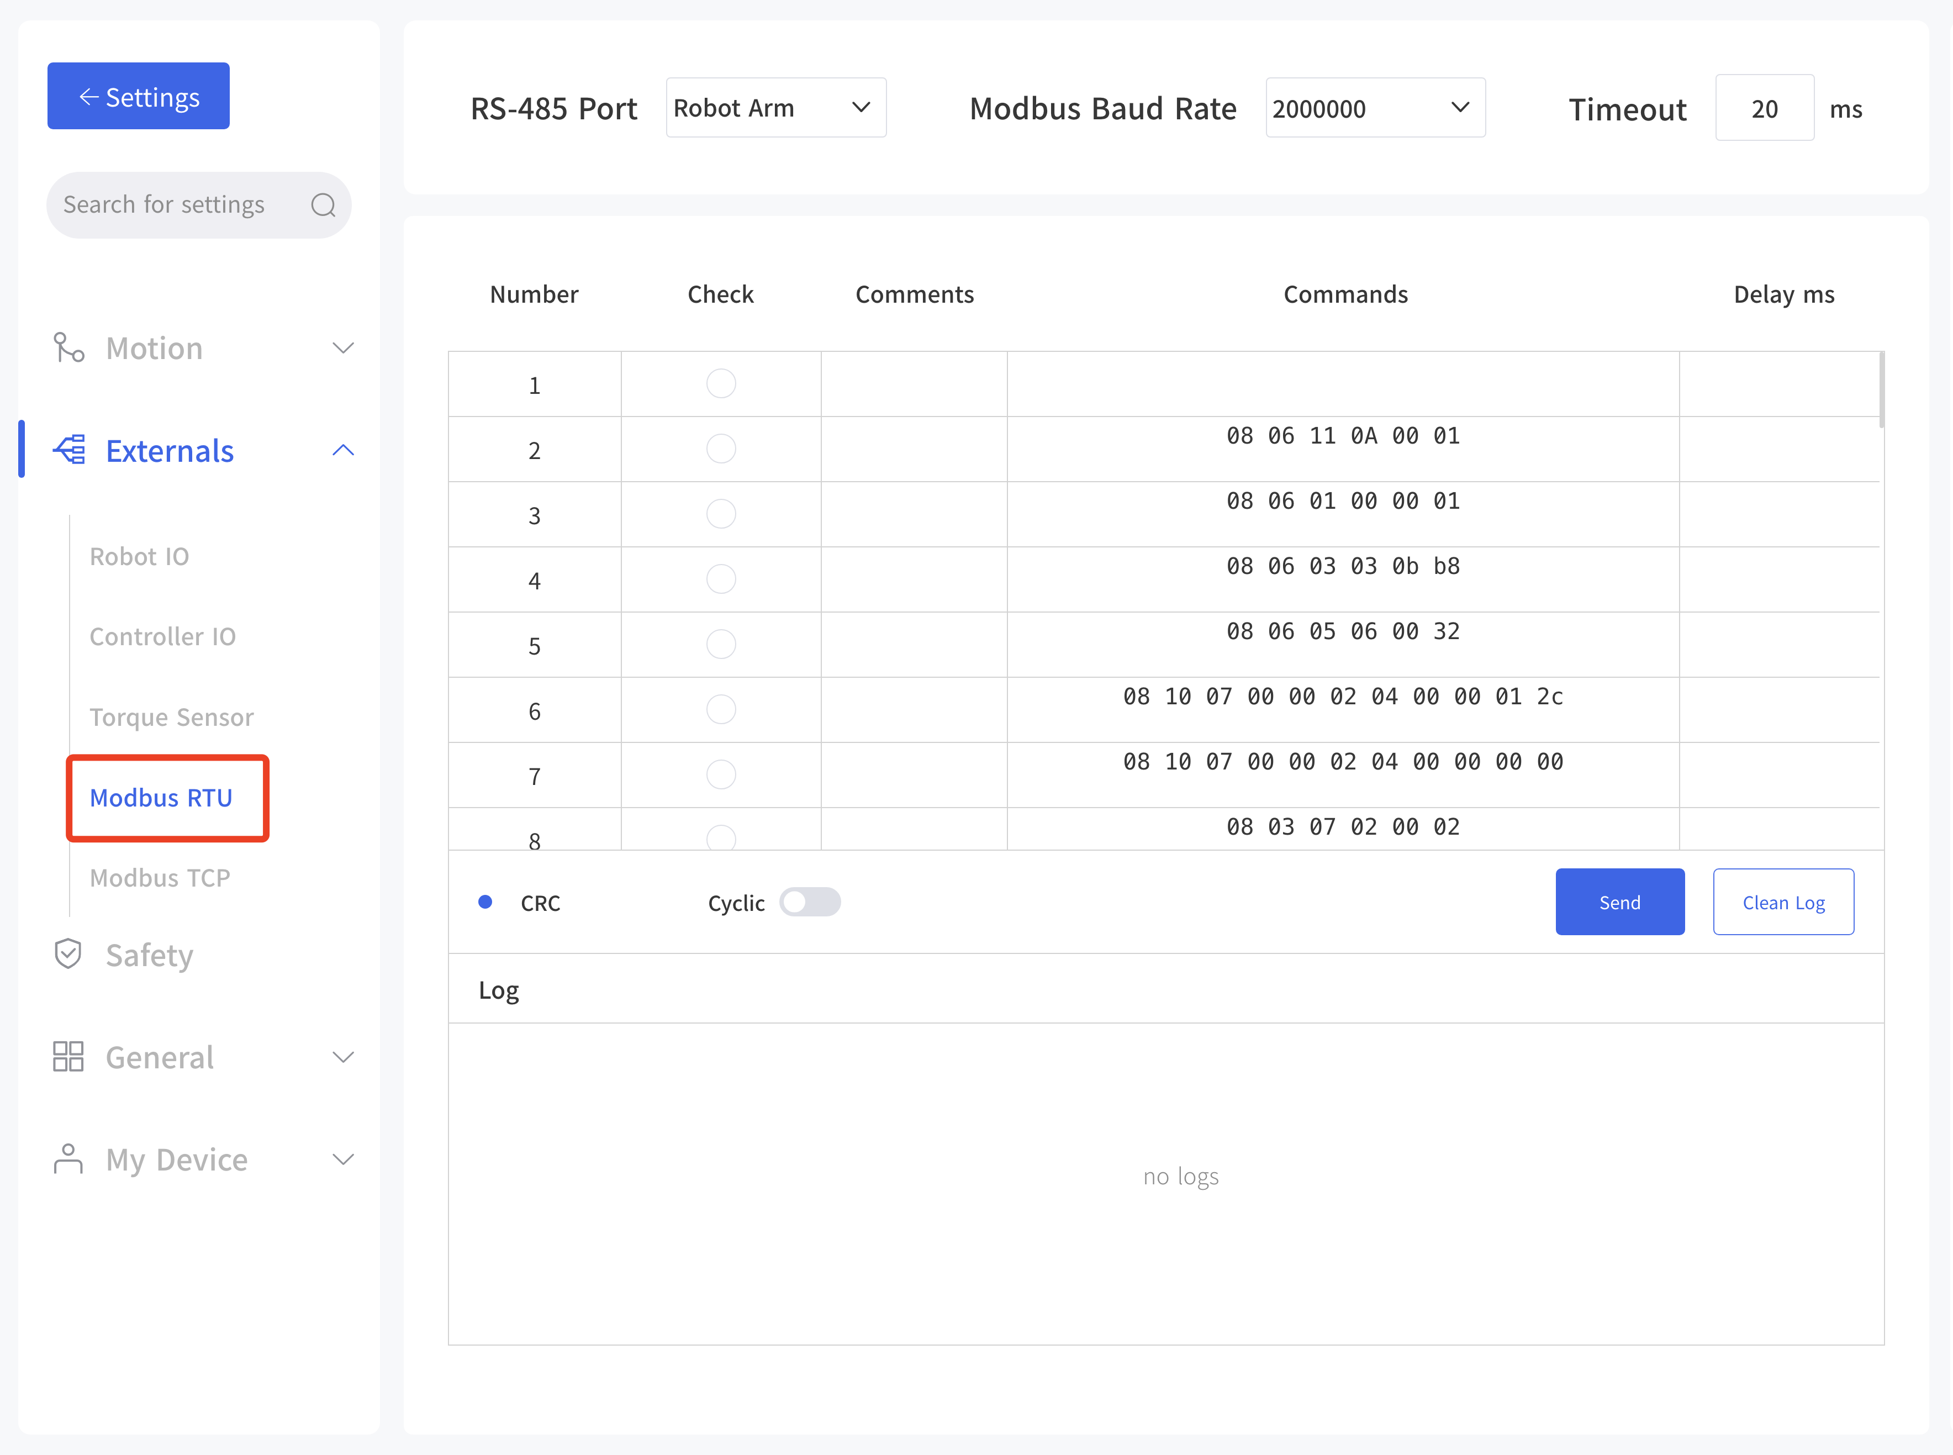Click the Comments cell of row 2
This screenshot has width=1953, height=1455.
[x=914, y=449]
